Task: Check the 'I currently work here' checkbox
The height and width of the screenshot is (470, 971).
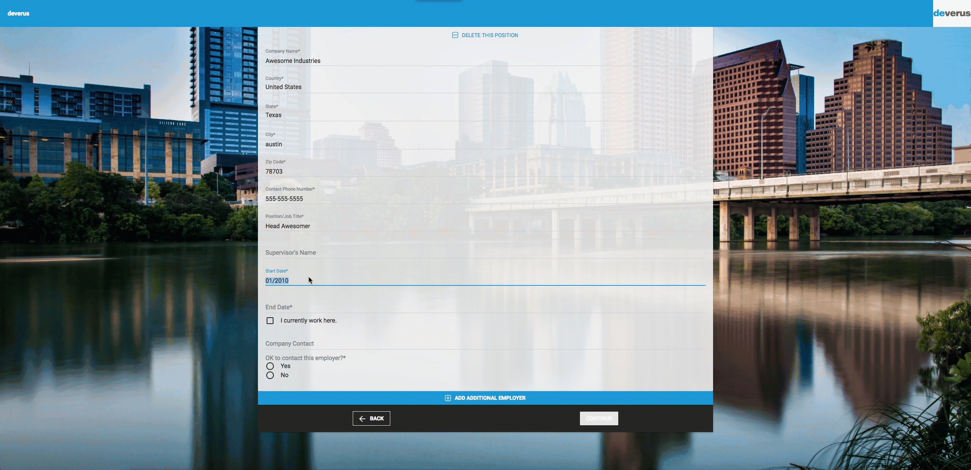Action: (270, 321)
